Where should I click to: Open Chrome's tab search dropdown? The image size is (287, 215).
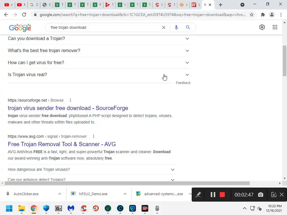click(242, 5)
